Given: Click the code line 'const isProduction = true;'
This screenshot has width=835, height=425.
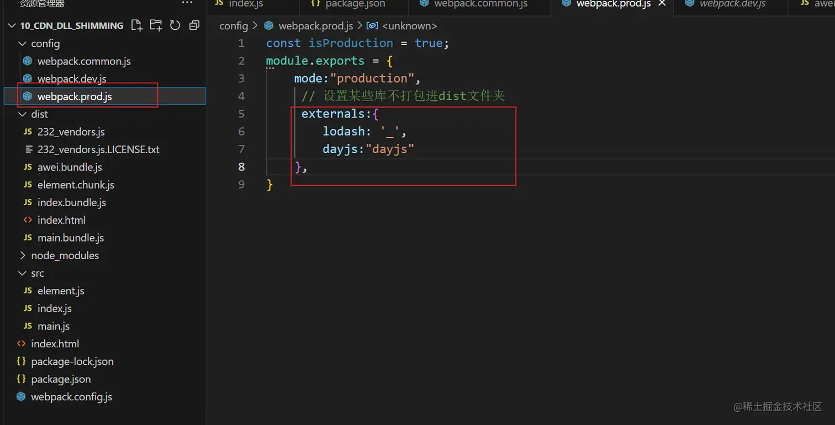Looking at the screenshot, I should [358, 43].
